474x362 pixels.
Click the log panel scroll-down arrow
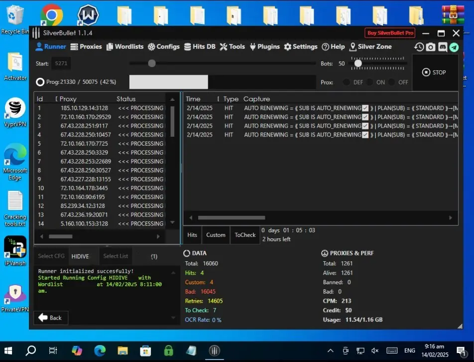coord(173,318)
